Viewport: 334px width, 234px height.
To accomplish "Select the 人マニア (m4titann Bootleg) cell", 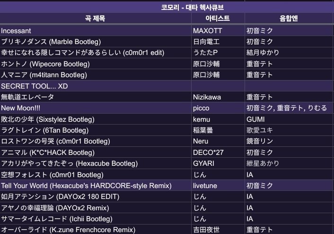I will 96,75.
